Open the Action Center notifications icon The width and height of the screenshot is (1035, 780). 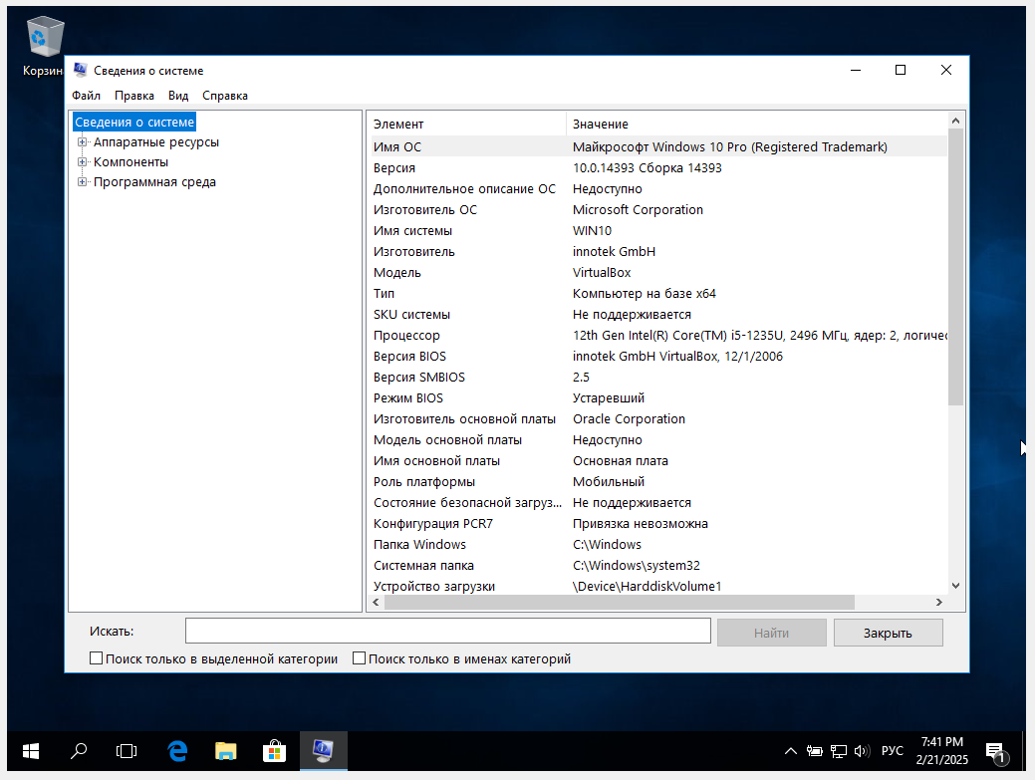(995, 751)
